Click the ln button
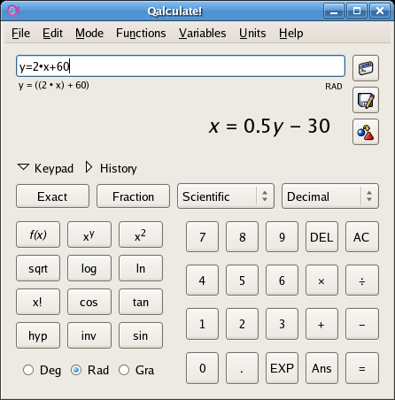 (141, 268)
